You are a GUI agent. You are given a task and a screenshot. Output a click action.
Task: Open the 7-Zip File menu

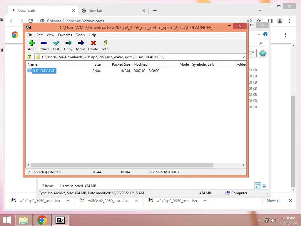point(30,35)
